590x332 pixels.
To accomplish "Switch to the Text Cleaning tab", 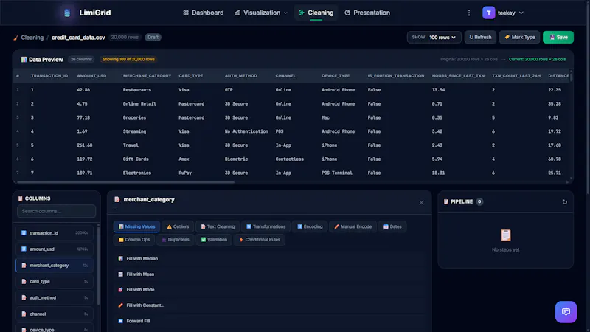I will [218, 226].
